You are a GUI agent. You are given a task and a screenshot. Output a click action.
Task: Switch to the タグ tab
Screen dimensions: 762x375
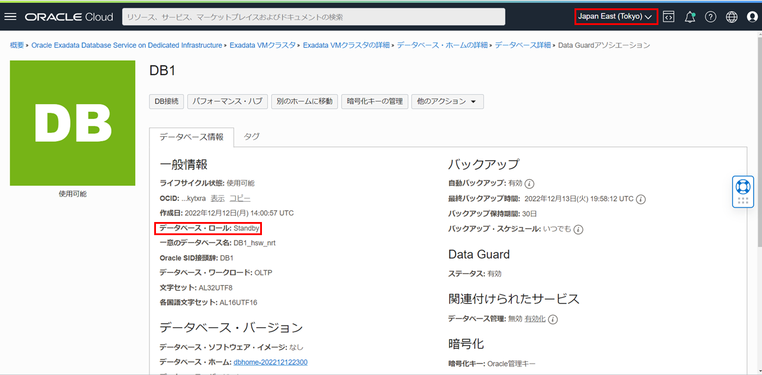pyautogui.click(x=252, y=137)
